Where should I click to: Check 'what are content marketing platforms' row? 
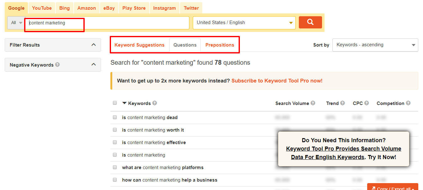115,167
